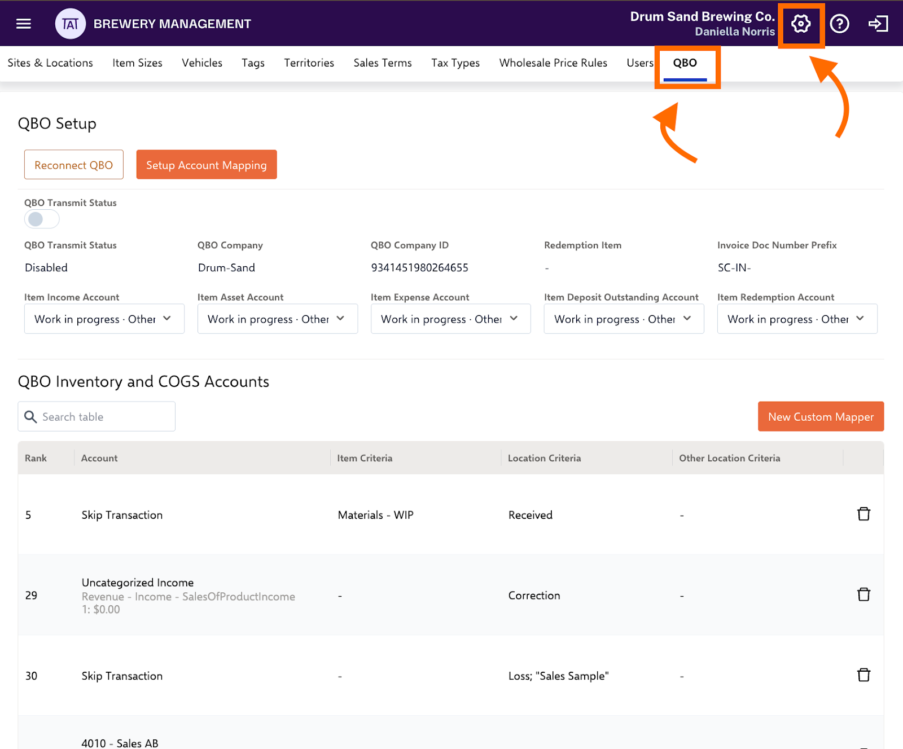Switch to the Sites & Locations tab
The width and height of the screenshot is (903, 749).
pos(50,63)
